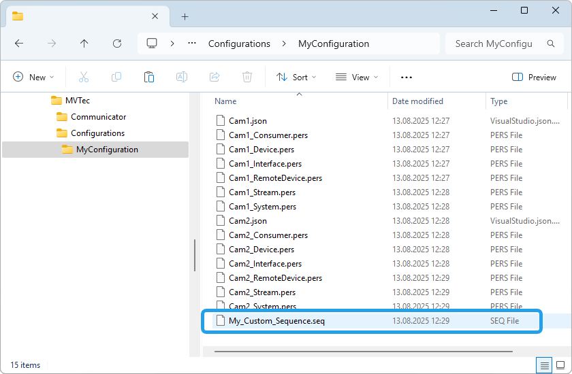This screenshot has width=572, height=374.
Task: Click the Cut scissors icon
Action: tap(84, 78)
